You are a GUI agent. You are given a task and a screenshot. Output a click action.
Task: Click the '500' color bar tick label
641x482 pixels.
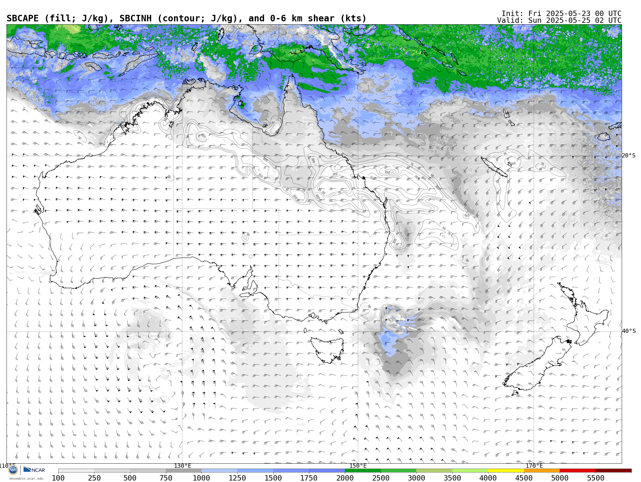click(130, 478)
